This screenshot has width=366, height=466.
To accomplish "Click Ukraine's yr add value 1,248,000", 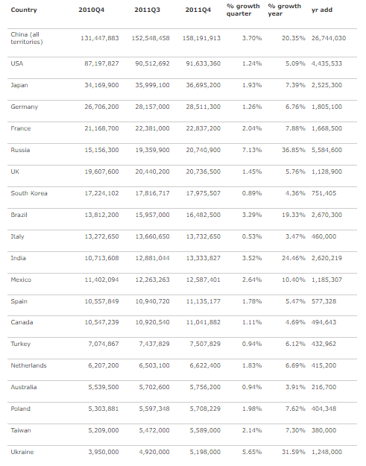I will (x=326, y=452).
